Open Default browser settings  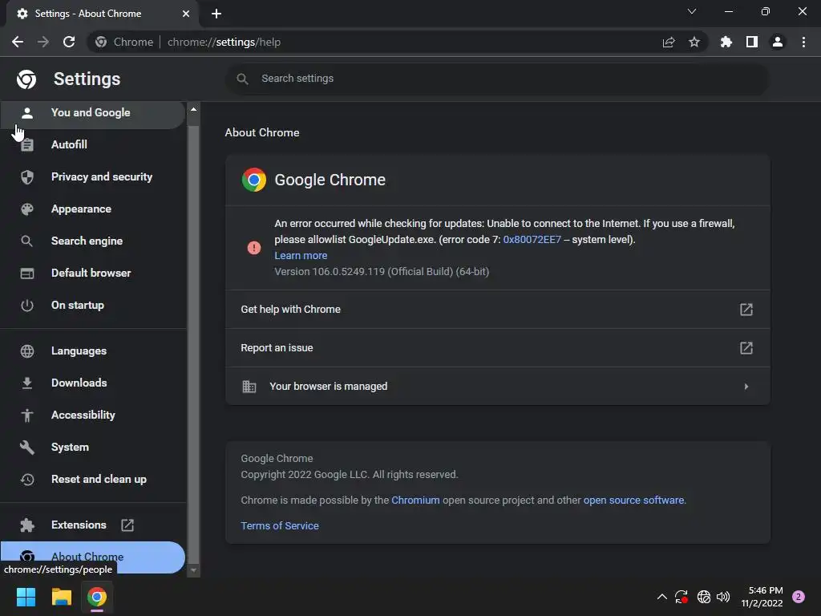pos(92,273)
